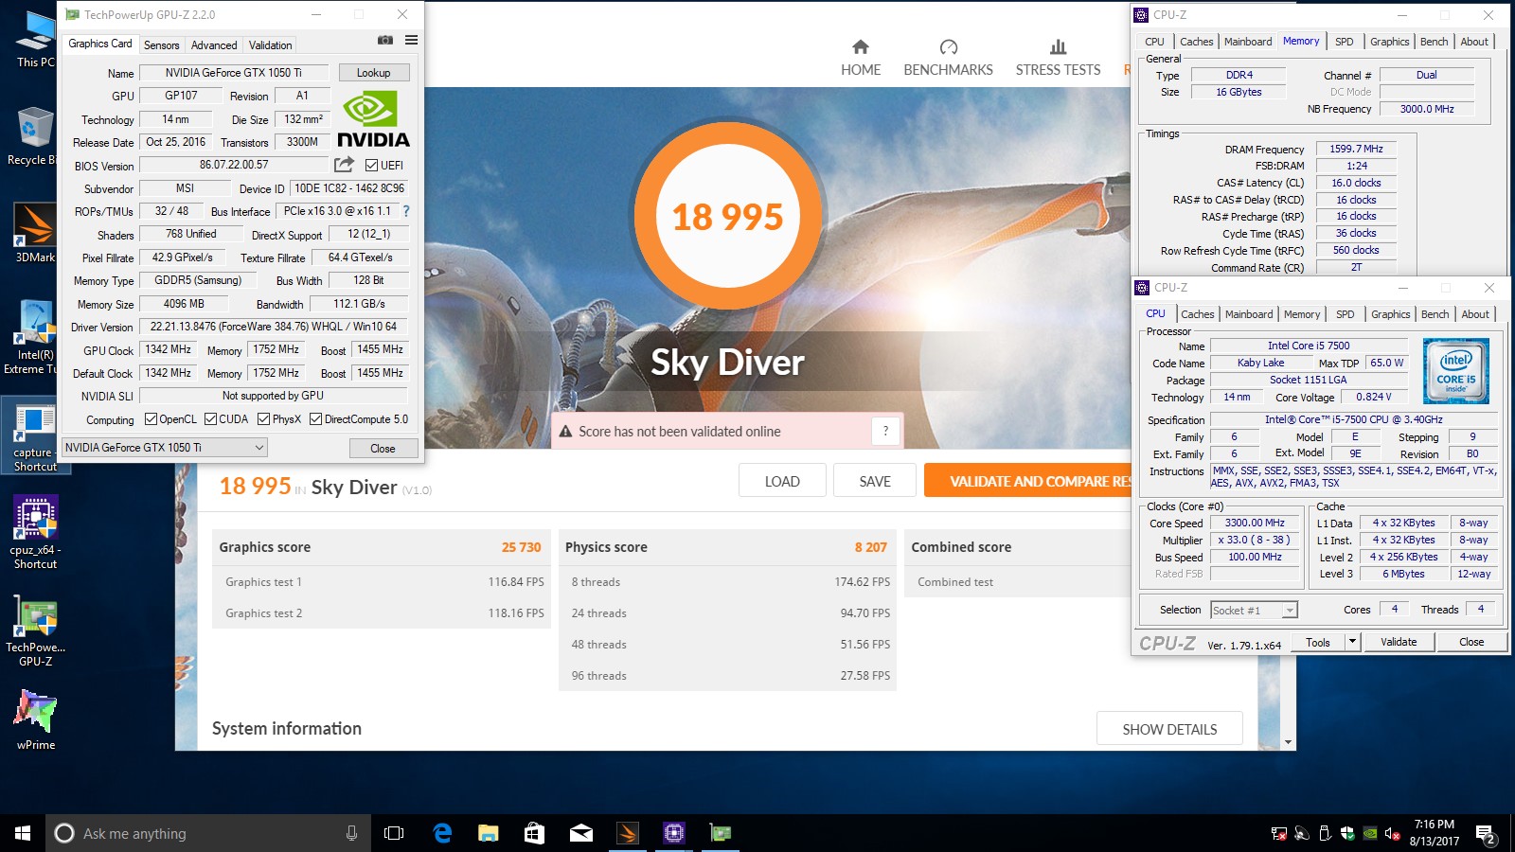Click the Close button in GPU-Z

pyautogui.click(x=383, y=449)
